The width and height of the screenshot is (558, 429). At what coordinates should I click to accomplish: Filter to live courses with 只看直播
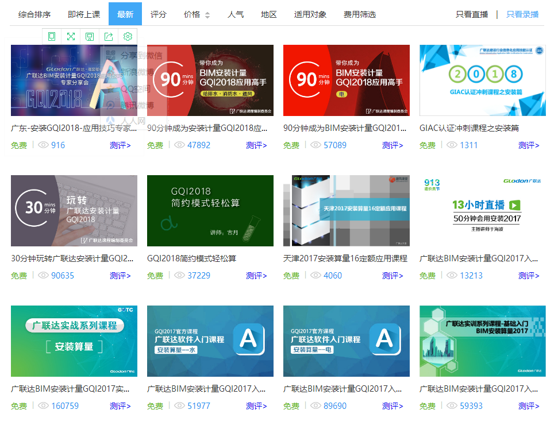coord(472,14)
